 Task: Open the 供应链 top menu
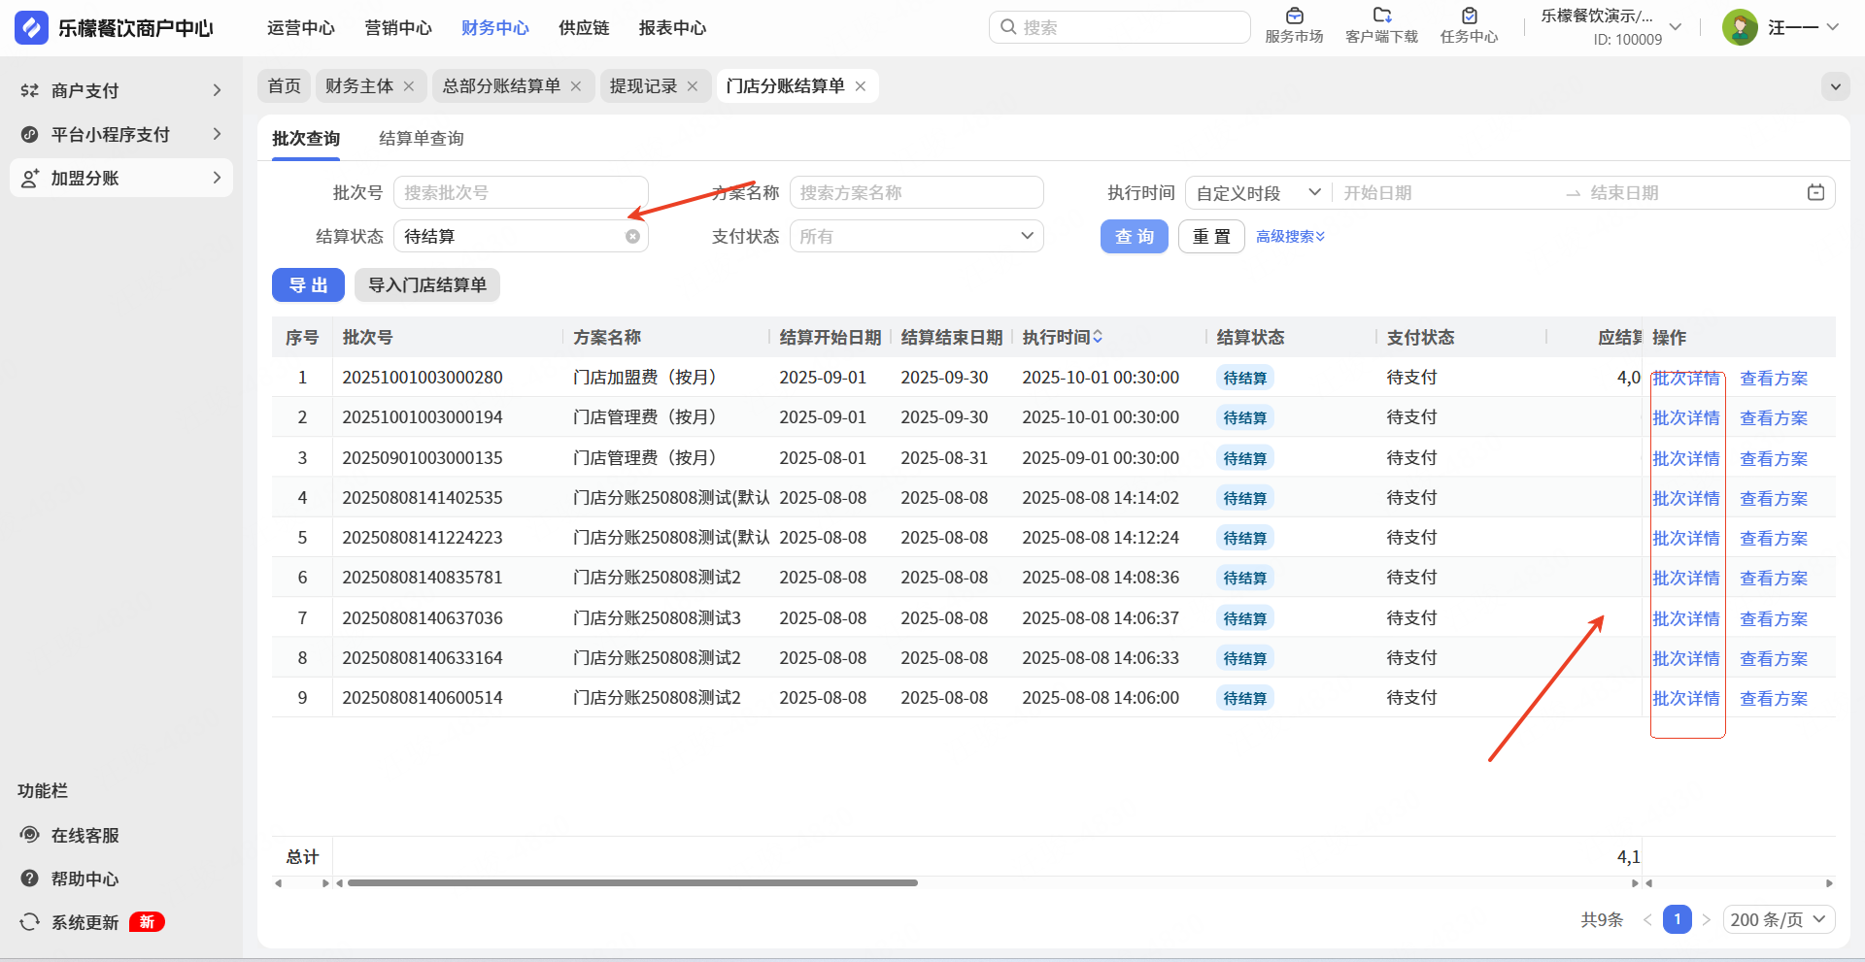(583, 28)
